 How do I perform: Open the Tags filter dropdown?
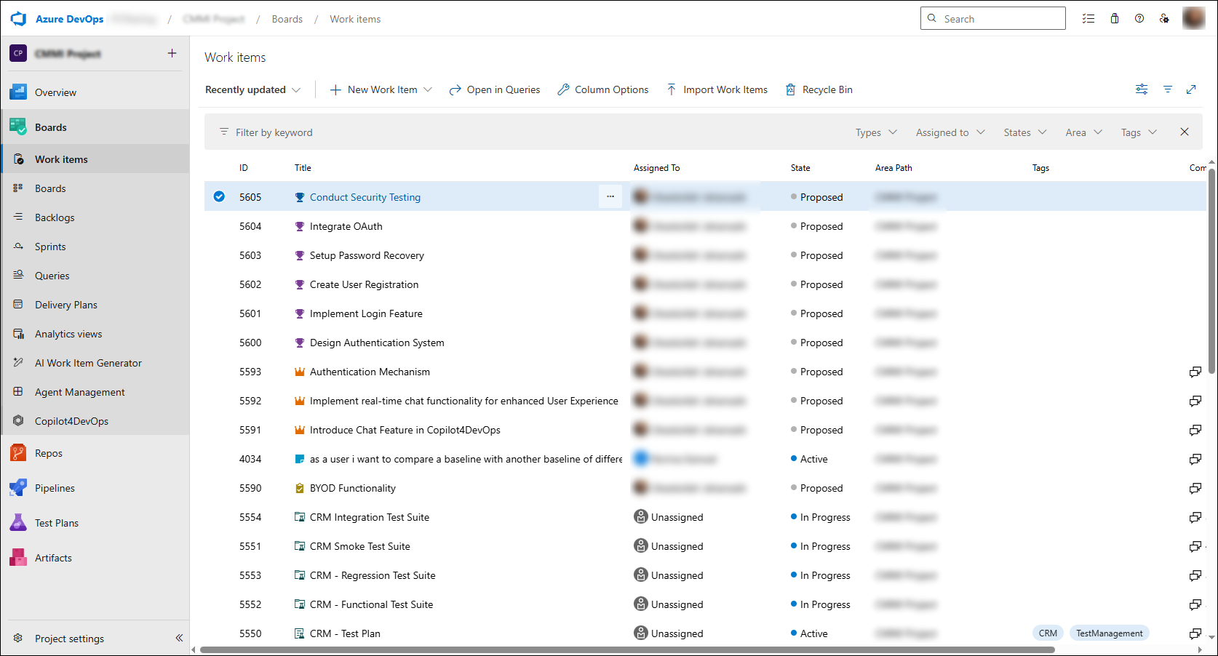point(1139,132)
